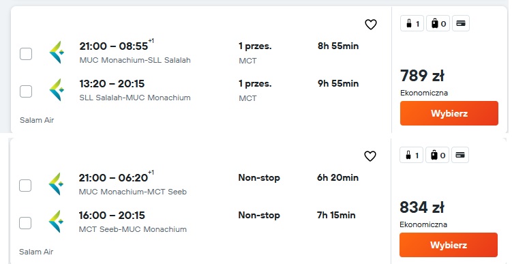
Task: Click Salam Air logo of MCT Seeb-MUC flight
Action: [x=56, y=222]
